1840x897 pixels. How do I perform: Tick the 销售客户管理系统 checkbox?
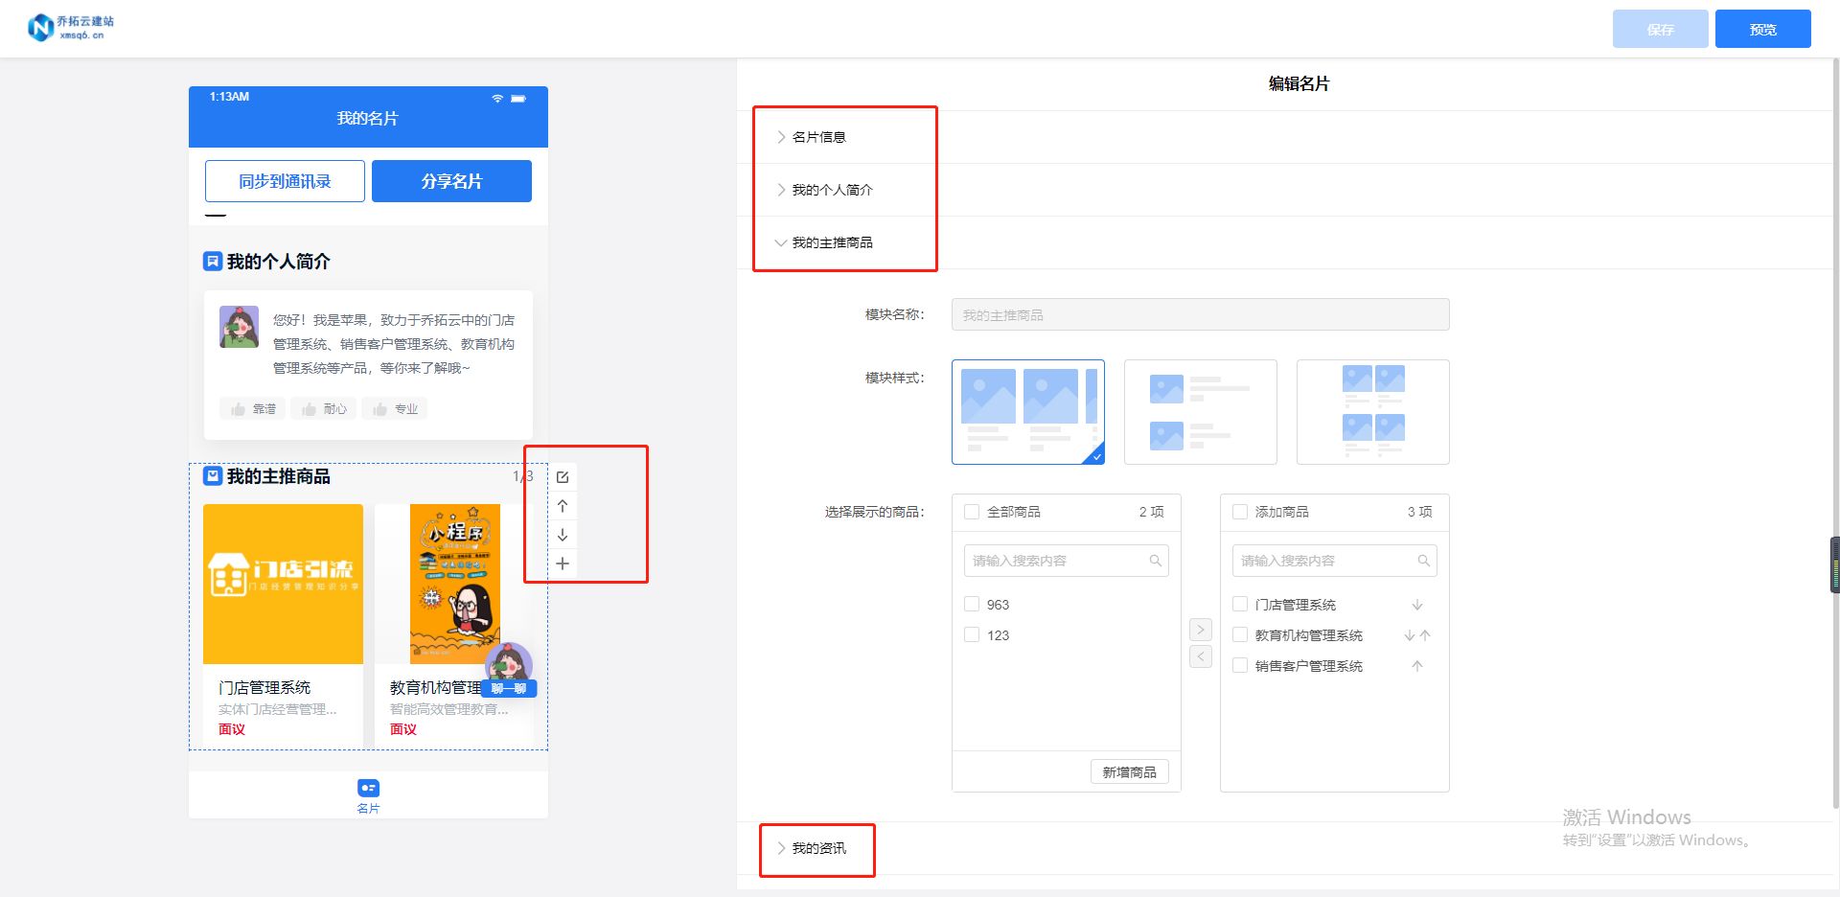coord(1240,666)
